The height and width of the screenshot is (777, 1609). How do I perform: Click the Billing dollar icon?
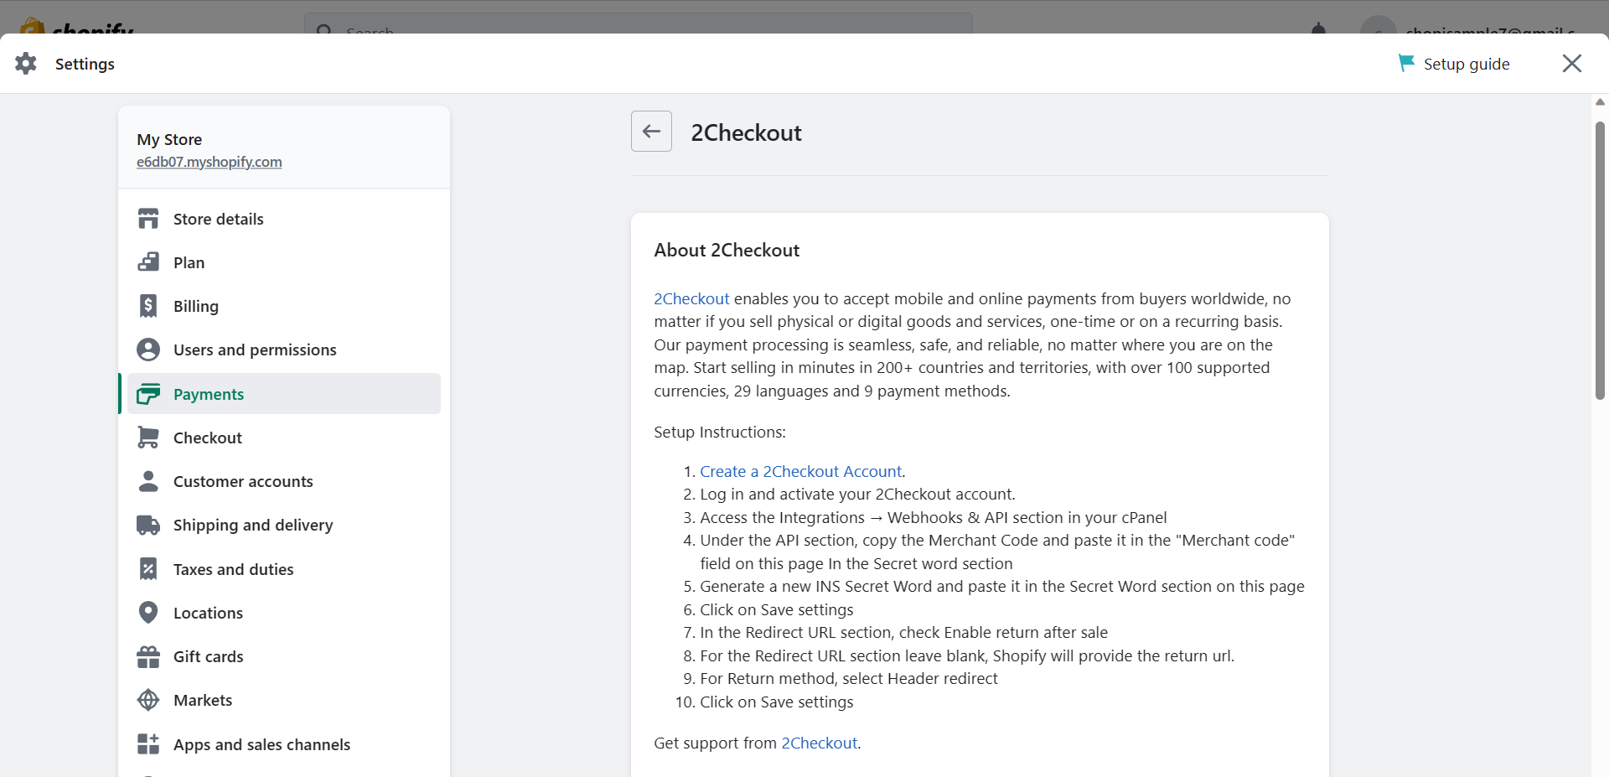(x=148, y=306)
